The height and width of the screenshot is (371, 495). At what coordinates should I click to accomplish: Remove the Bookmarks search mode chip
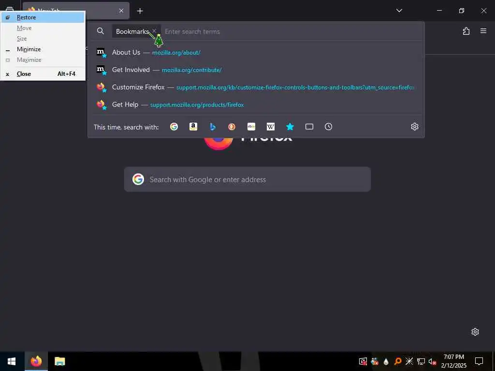(154, 30)
